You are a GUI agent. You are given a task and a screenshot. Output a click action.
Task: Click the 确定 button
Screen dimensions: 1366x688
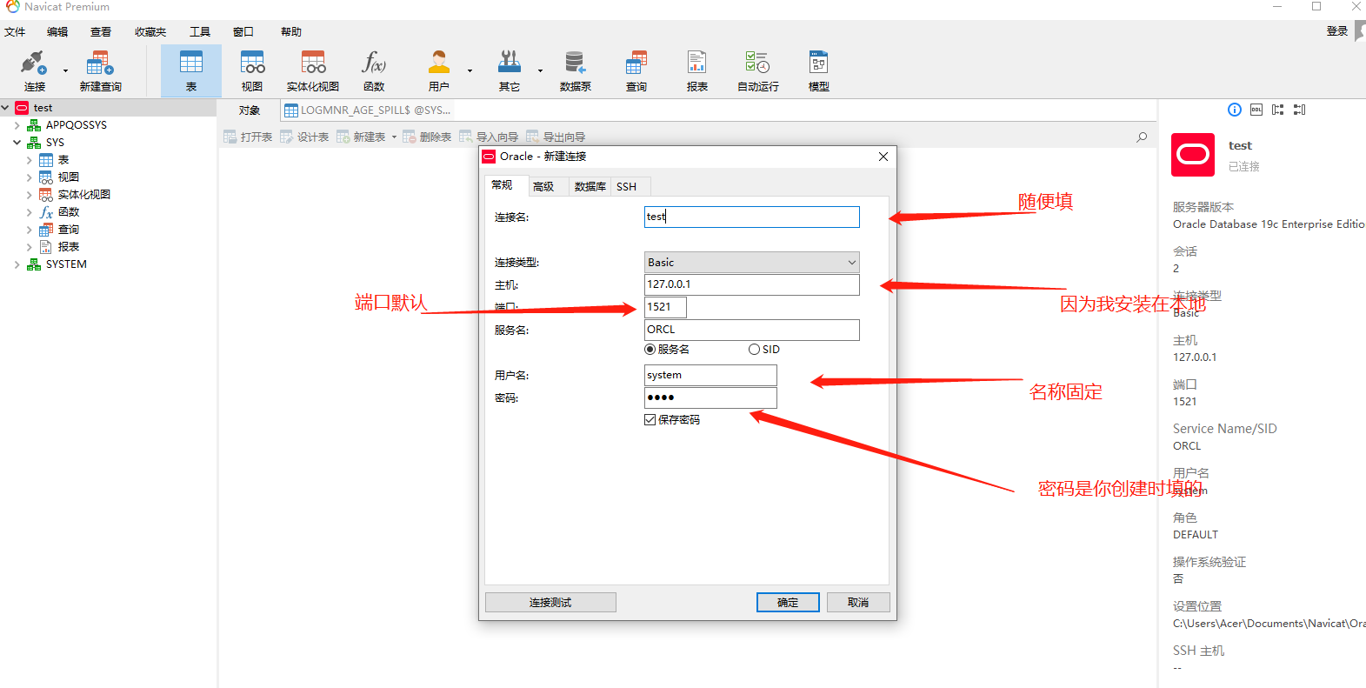click(788, 603)
